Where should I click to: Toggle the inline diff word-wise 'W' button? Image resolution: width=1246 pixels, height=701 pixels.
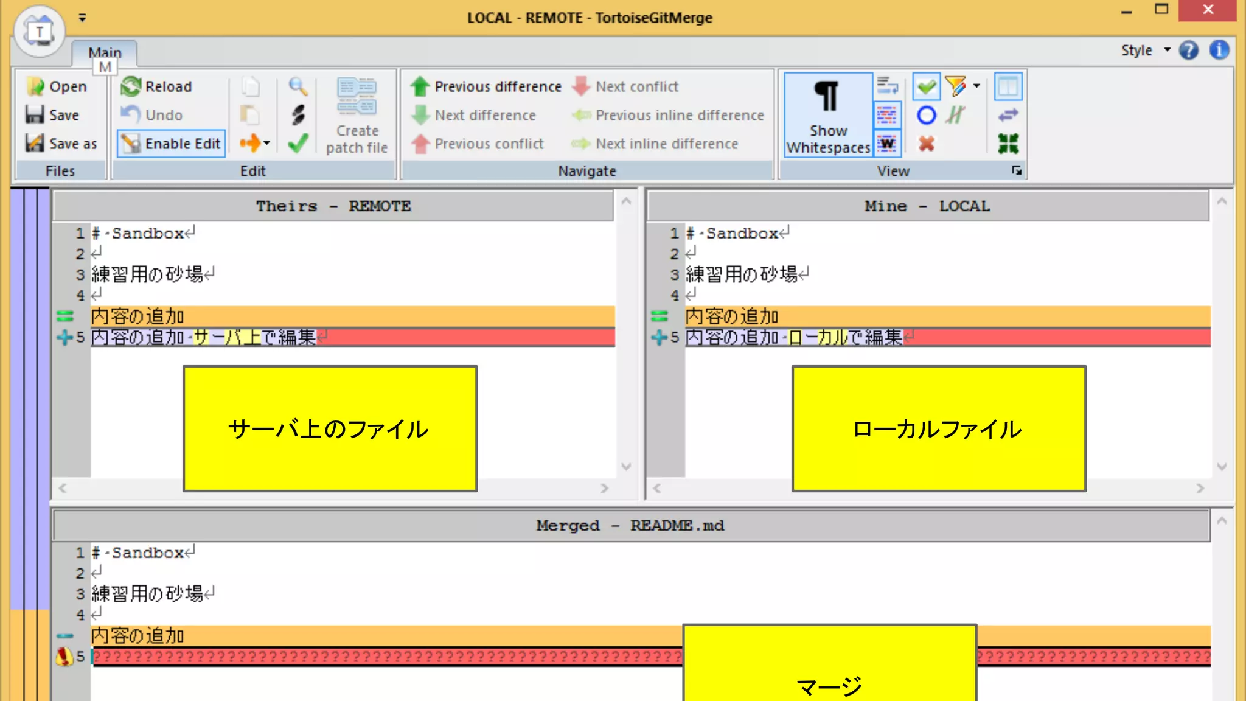pos(887,144)
